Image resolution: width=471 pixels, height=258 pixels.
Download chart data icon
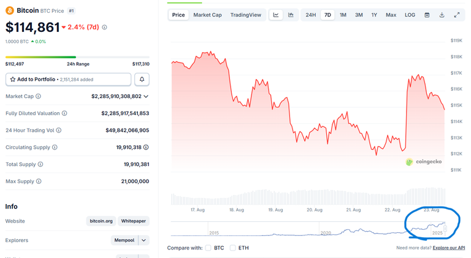pyautogui.click(x=442, y=15)
